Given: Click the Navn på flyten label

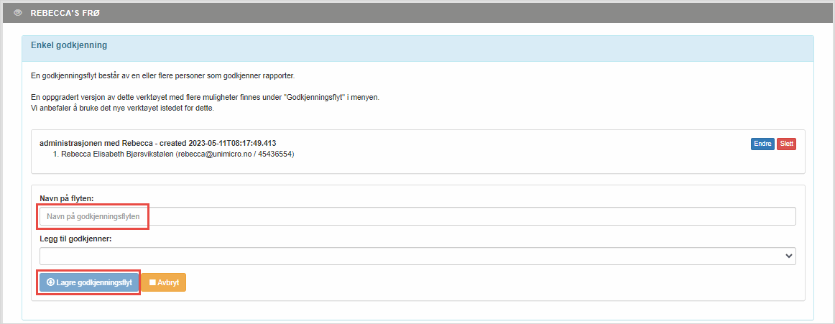Looking at the screenshot, I should click(67, 198).
